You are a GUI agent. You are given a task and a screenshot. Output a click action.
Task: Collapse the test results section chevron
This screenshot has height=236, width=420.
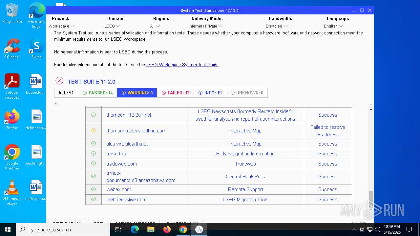click(x=56, y=104)
